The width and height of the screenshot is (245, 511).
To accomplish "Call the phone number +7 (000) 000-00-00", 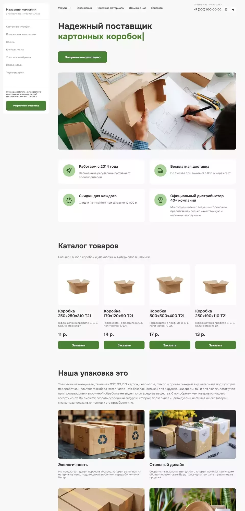I will (x=207, y=9).
